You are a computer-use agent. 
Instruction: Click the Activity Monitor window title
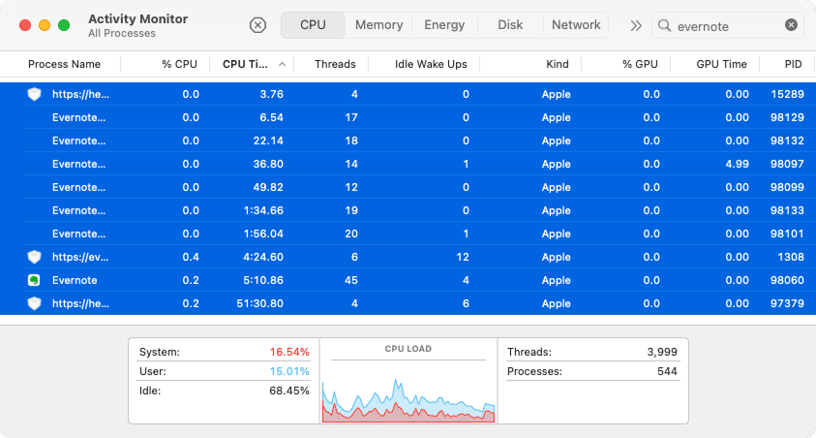137,18
